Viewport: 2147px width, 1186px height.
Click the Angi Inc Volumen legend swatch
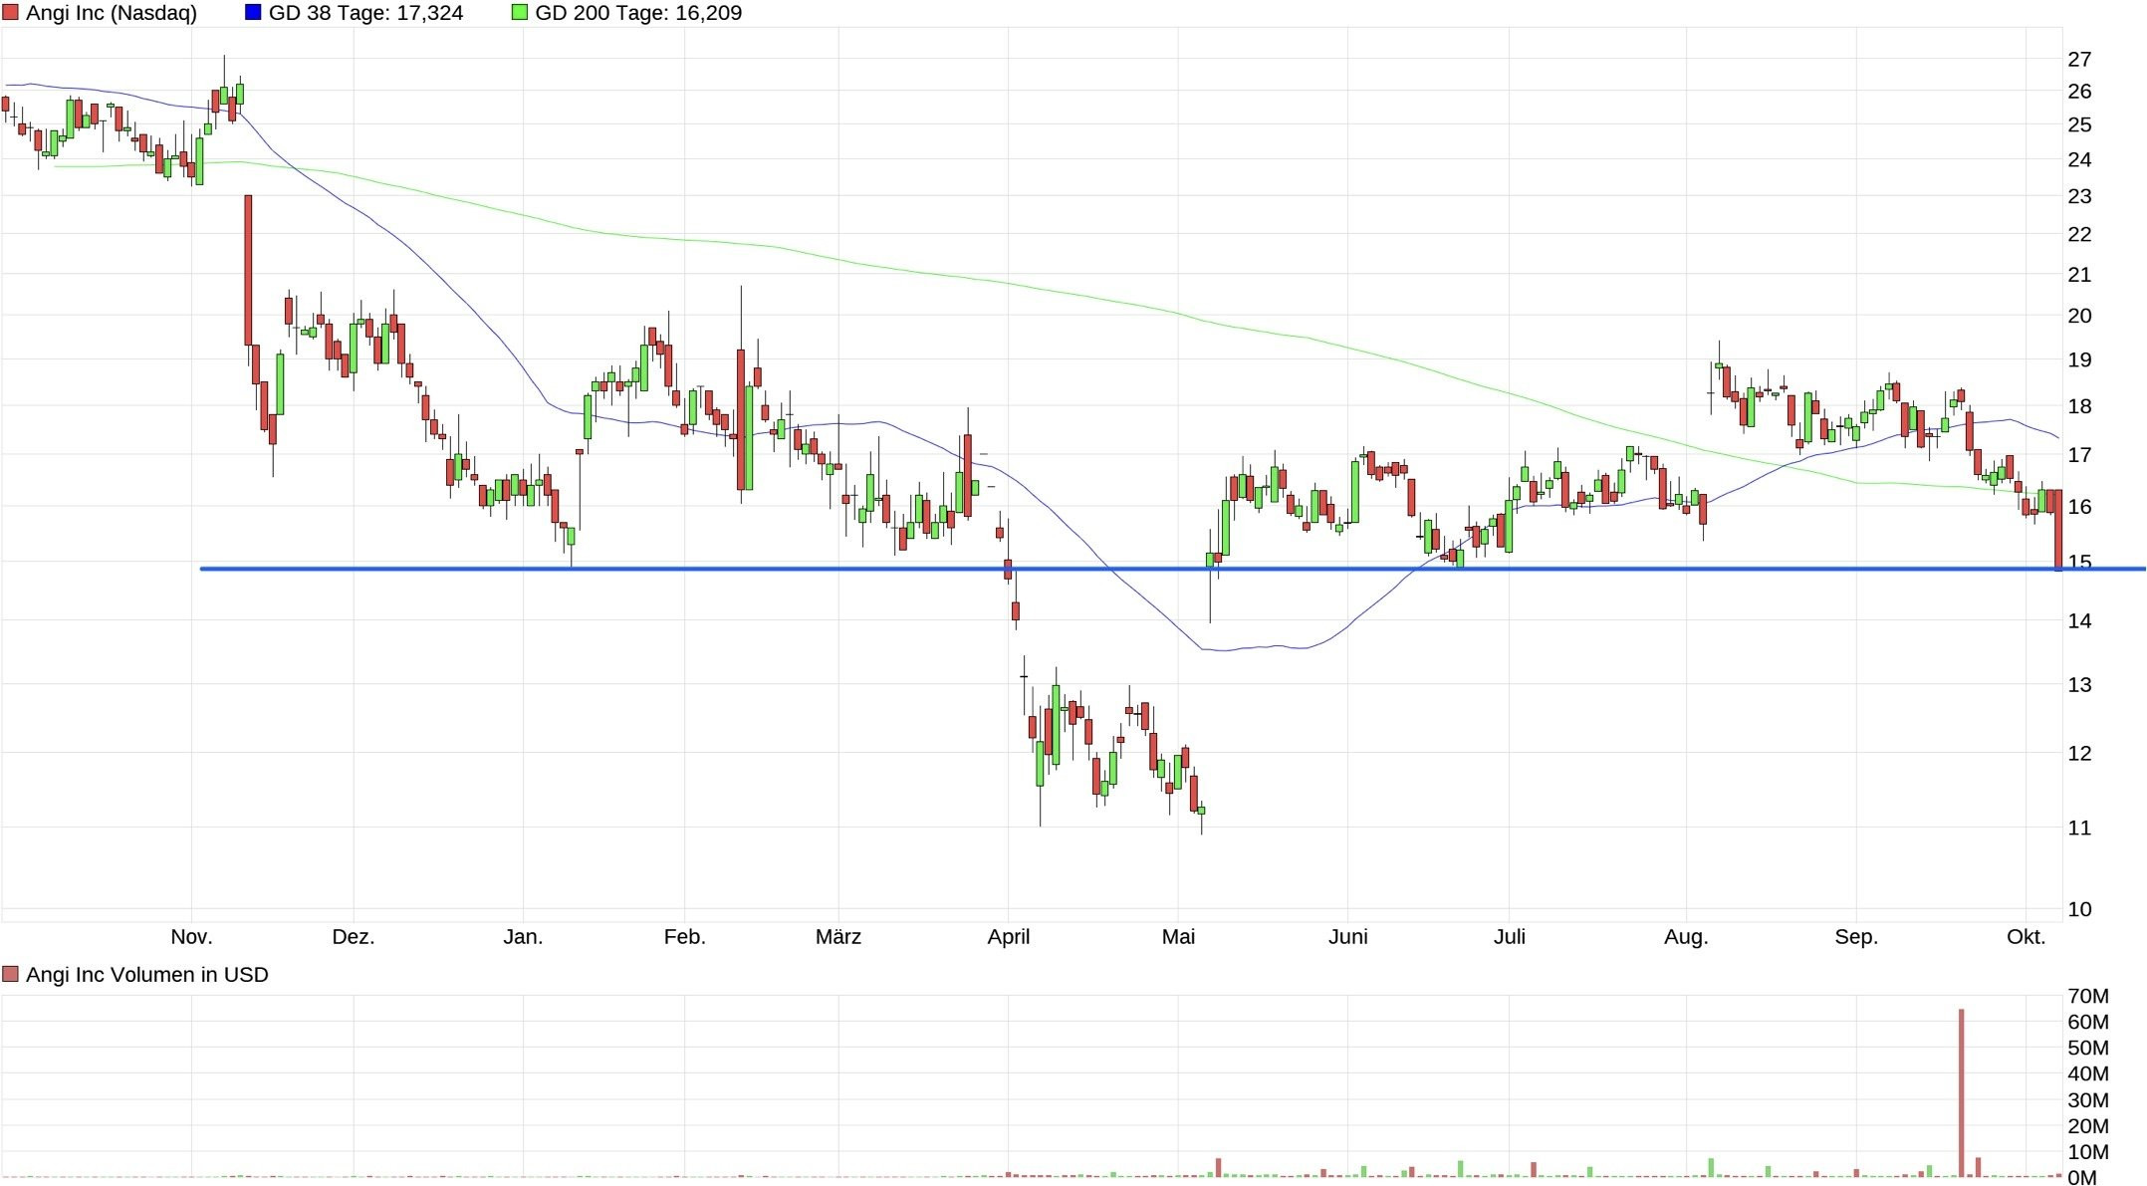(10, 974)
